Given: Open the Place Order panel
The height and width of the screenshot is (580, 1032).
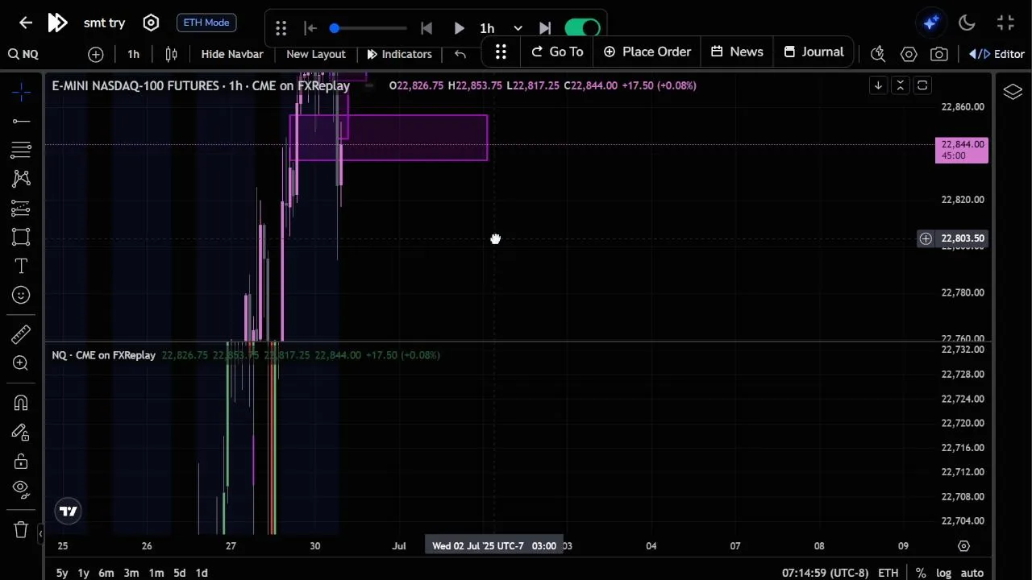Looking at the screenshot, I should pos(647,52).
